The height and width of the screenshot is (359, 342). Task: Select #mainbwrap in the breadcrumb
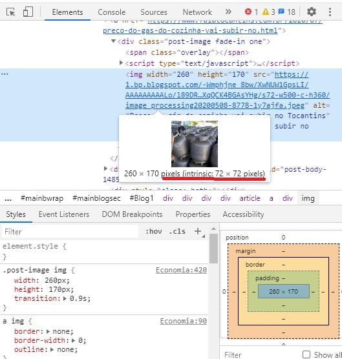[42, 198]
